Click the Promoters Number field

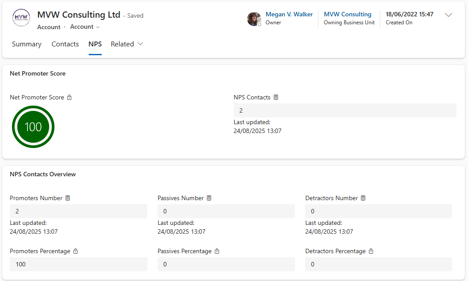(78, 212)
